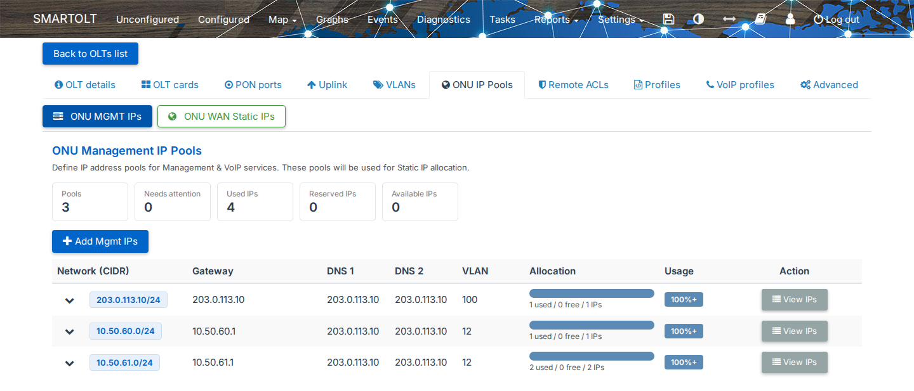
Task: Switch to Remote ACLs tab
Action: pos(573,85)
